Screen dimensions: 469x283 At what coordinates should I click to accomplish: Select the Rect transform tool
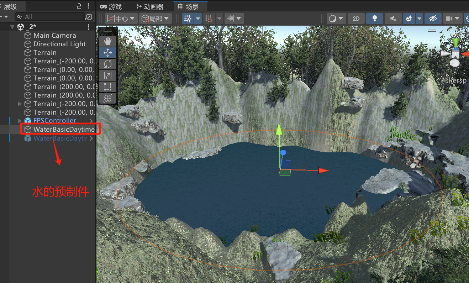coord(108,87)
